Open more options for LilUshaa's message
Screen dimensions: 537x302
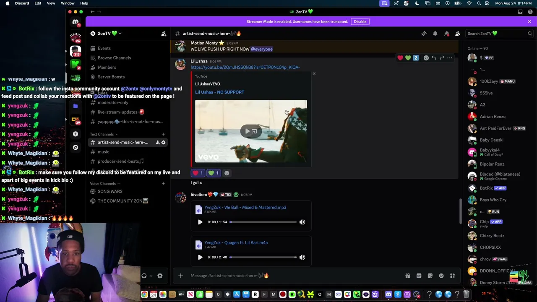[x=450, y=58]
